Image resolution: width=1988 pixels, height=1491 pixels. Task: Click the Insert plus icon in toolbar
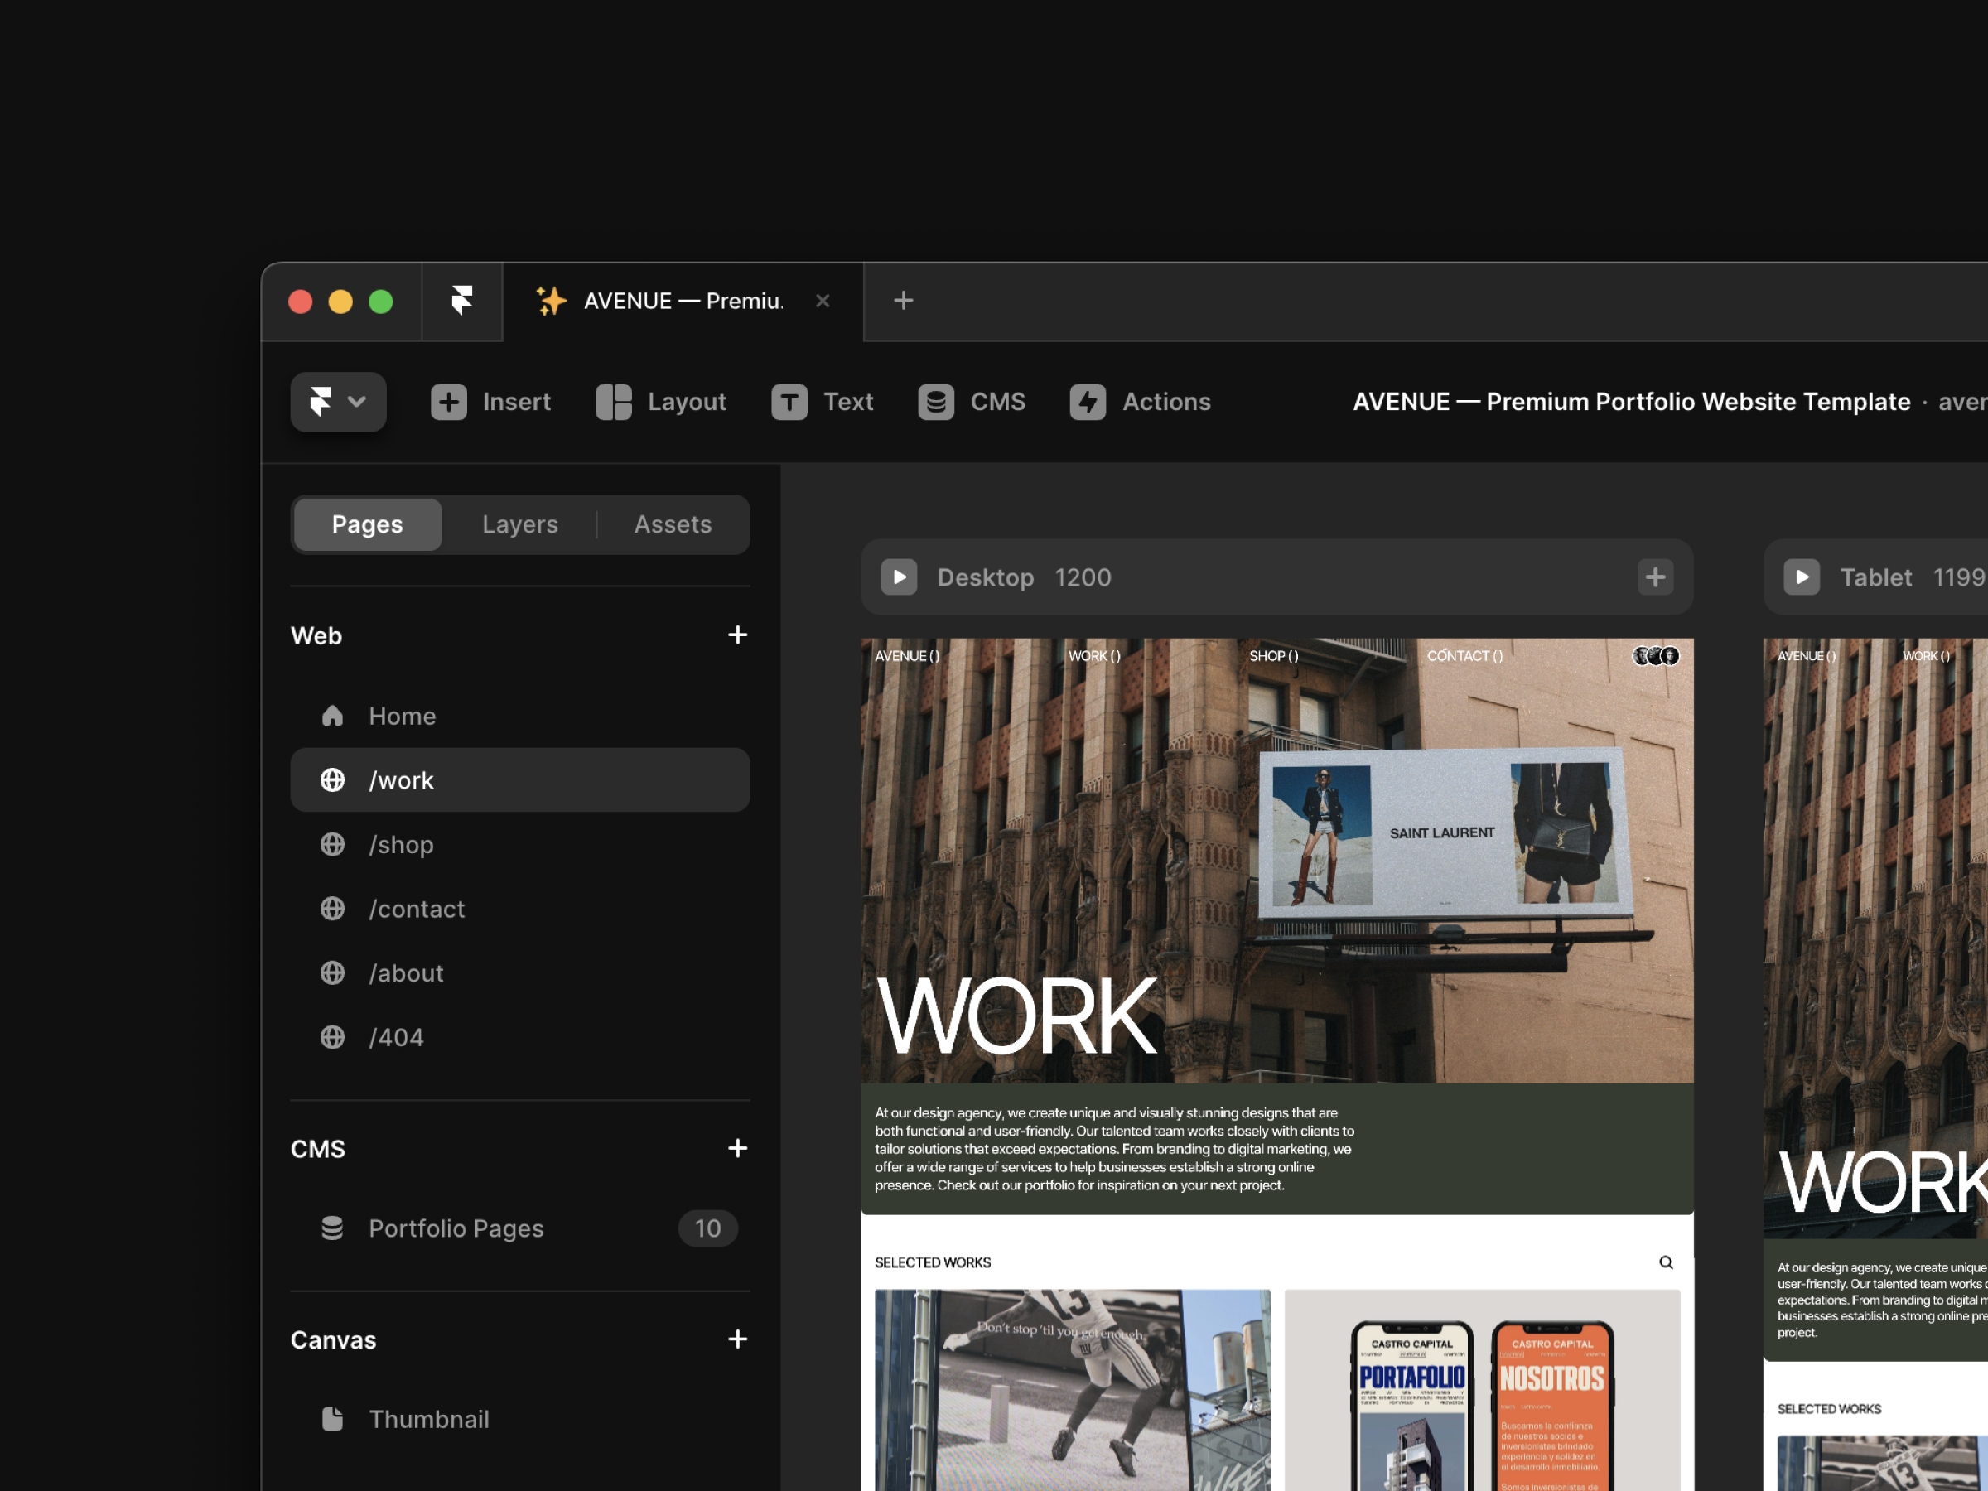(x=448, y=402)
